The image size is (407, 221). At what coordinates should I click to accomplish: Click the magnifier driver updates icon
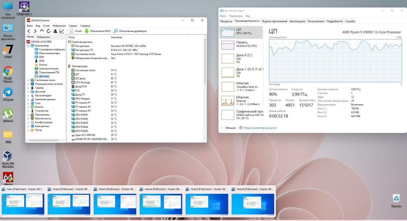click(116, 31)
